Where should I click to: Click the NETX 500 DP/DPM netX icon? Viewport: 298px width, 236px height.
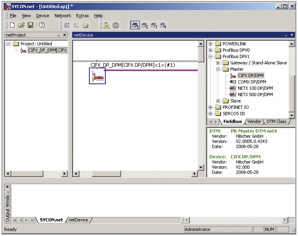pyautogui.click(x=233, y=94)
